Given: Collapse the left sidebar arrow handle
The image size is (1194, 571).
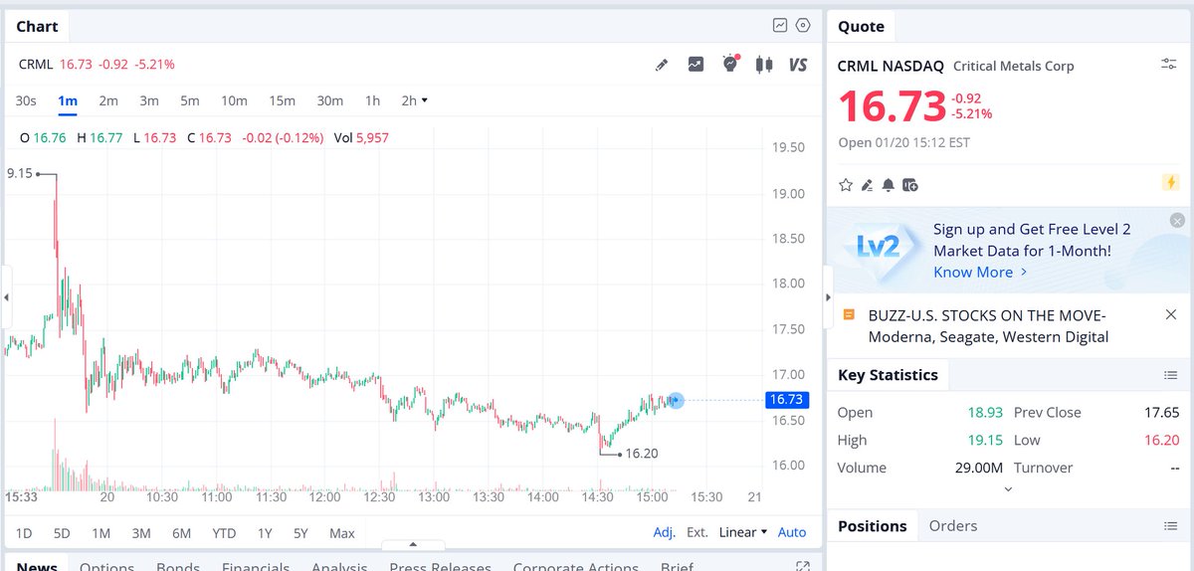Looking at the screenshot, I should [7, 296].
